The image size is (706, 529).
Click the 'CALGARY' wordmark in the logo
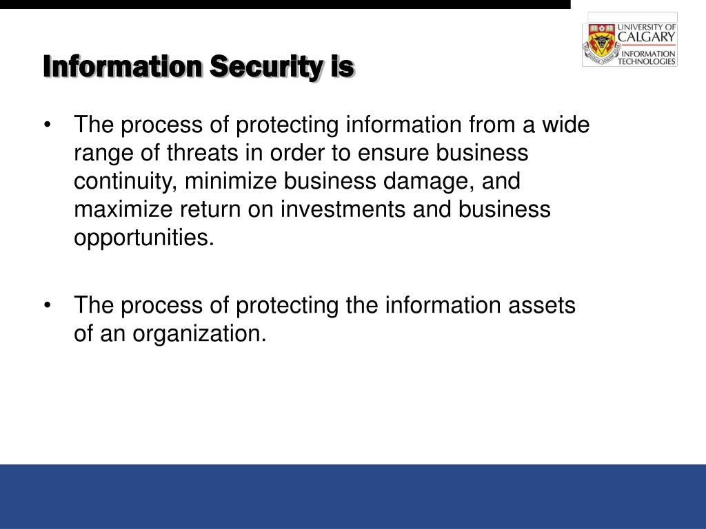click(647, 37)
